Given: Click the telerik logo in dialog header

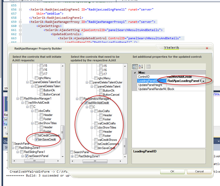Looking at the screenshot, I should point(172,48).
